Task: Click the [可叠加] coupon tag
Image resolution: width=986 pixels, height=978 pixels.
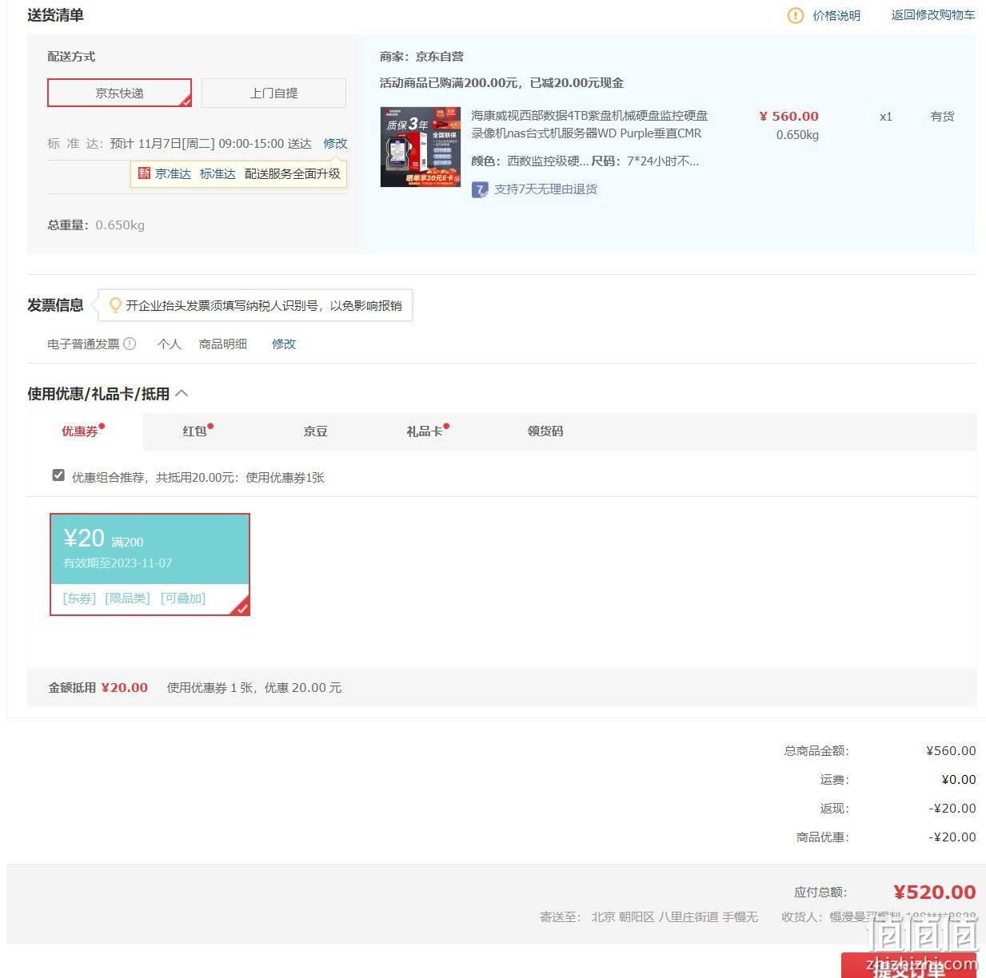Action: 183,598
